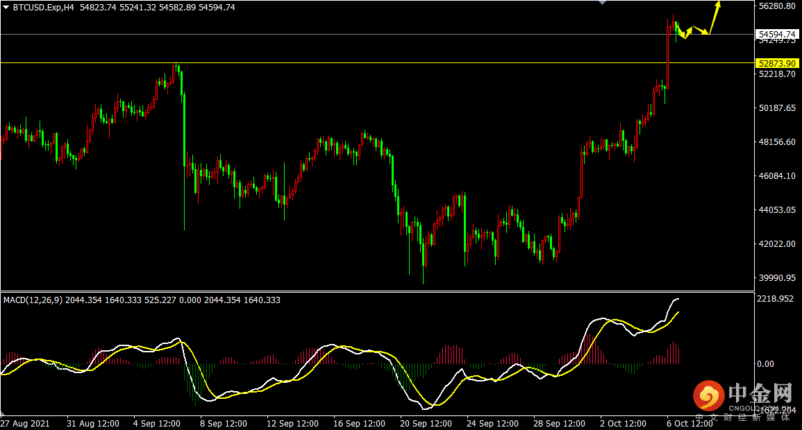Select the yellow upward arrow head drawing
Viewport: 802px width, 430px height.
(718, 5)
